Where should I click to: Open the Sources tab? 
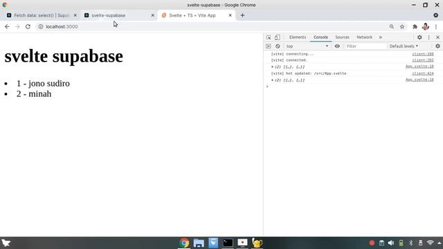342,37
